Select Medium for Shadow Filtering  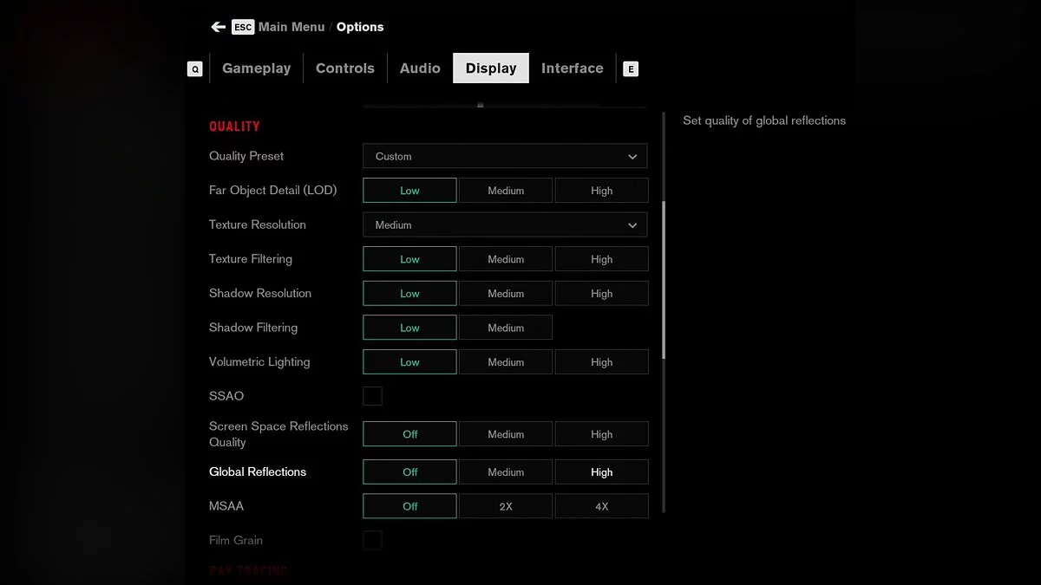coord(505,328)
